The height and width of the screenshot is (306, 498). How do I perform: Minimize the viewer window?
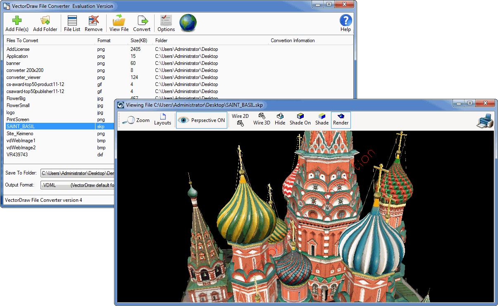click(x=459, y=103)
